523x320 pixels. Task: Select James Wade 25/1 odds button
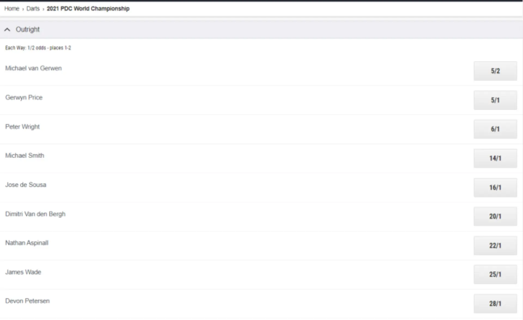[x=495, y=274]
